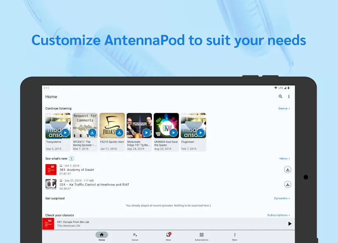Open 324 – Air Traffic Control title
The image size is (338, 243).
click(x=94, y=185)
